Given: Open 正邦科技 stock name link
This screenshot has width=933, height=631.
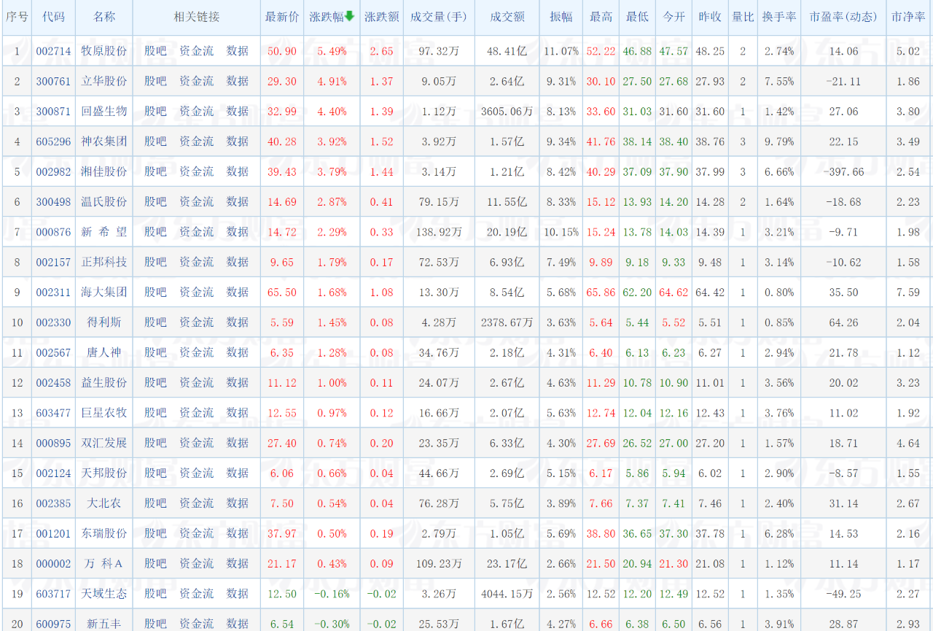Looking at the screenshot, I should pyautogui.click(x=104, y=262).
